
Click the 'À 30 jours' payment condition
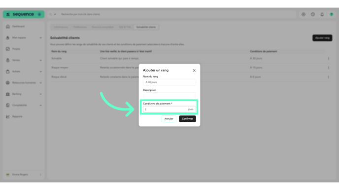(256, 58)
